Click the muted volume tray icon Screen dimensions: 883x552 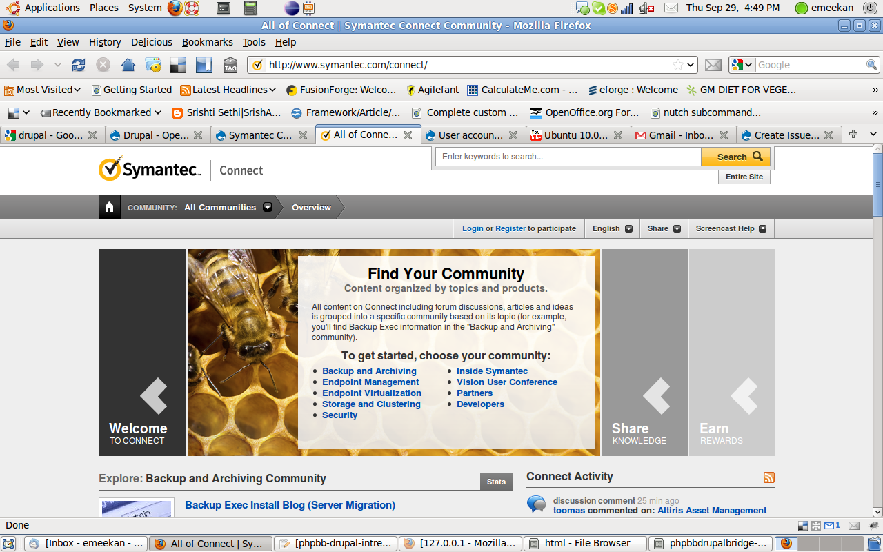coord(646,8)
